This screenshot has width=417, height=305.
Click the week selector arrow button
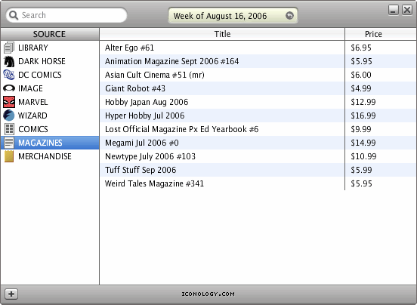pyautogui.click(x=289, y=16)
